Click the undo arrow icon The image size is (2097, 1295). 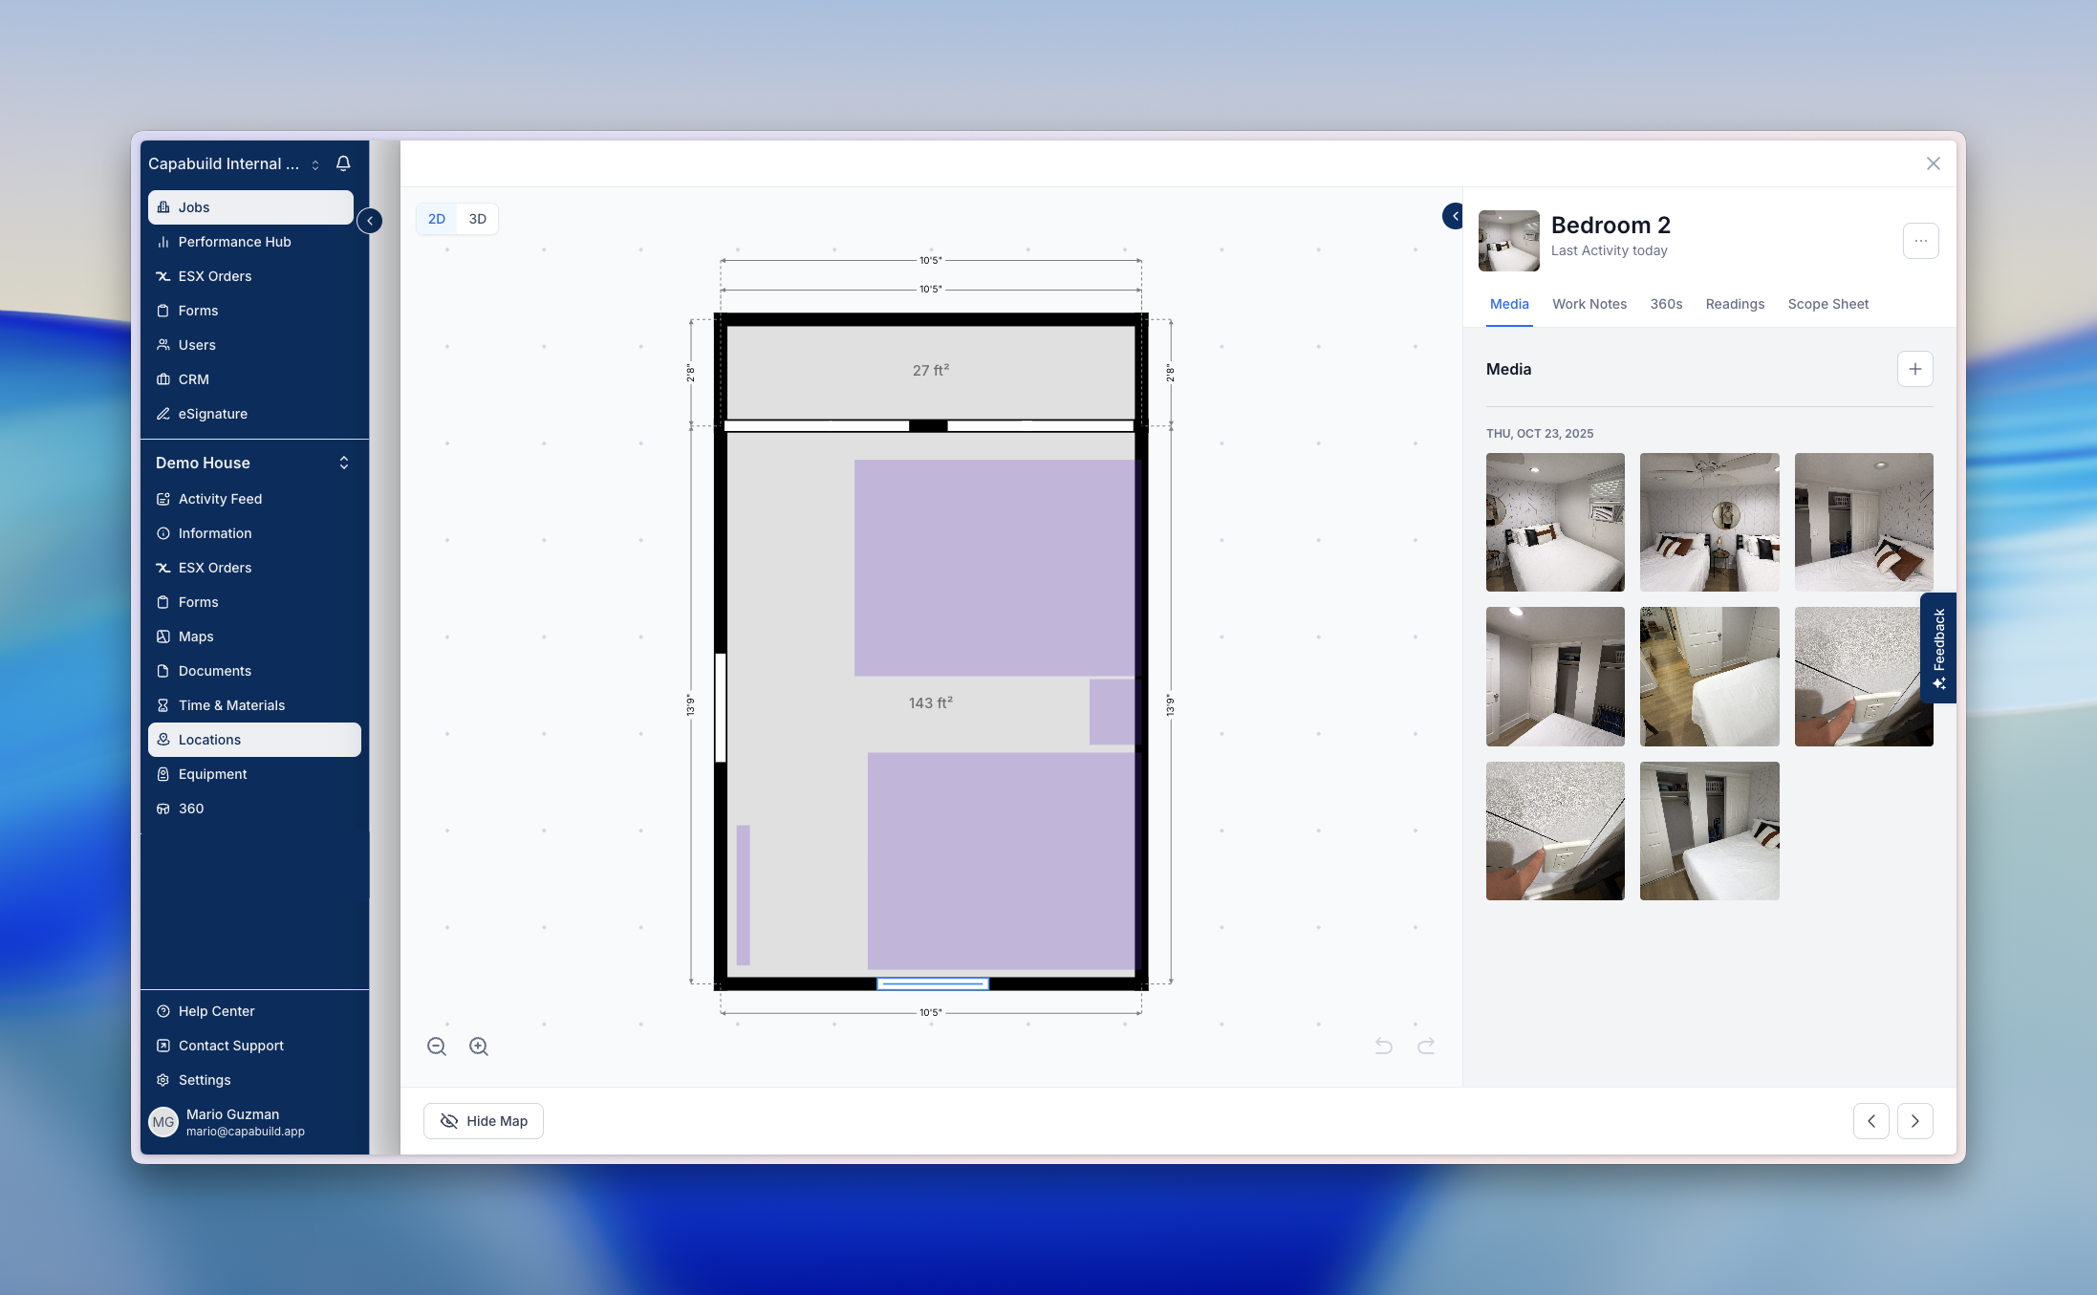coord(1383,1047)
